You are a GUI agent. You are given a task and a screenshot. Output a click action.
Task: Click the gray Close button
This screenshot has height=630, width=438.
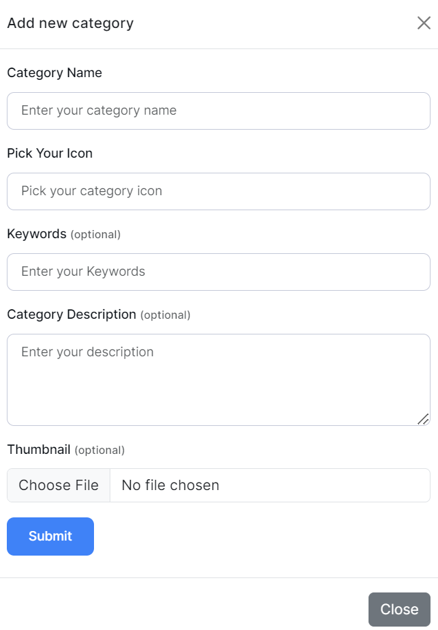point(399,610)
